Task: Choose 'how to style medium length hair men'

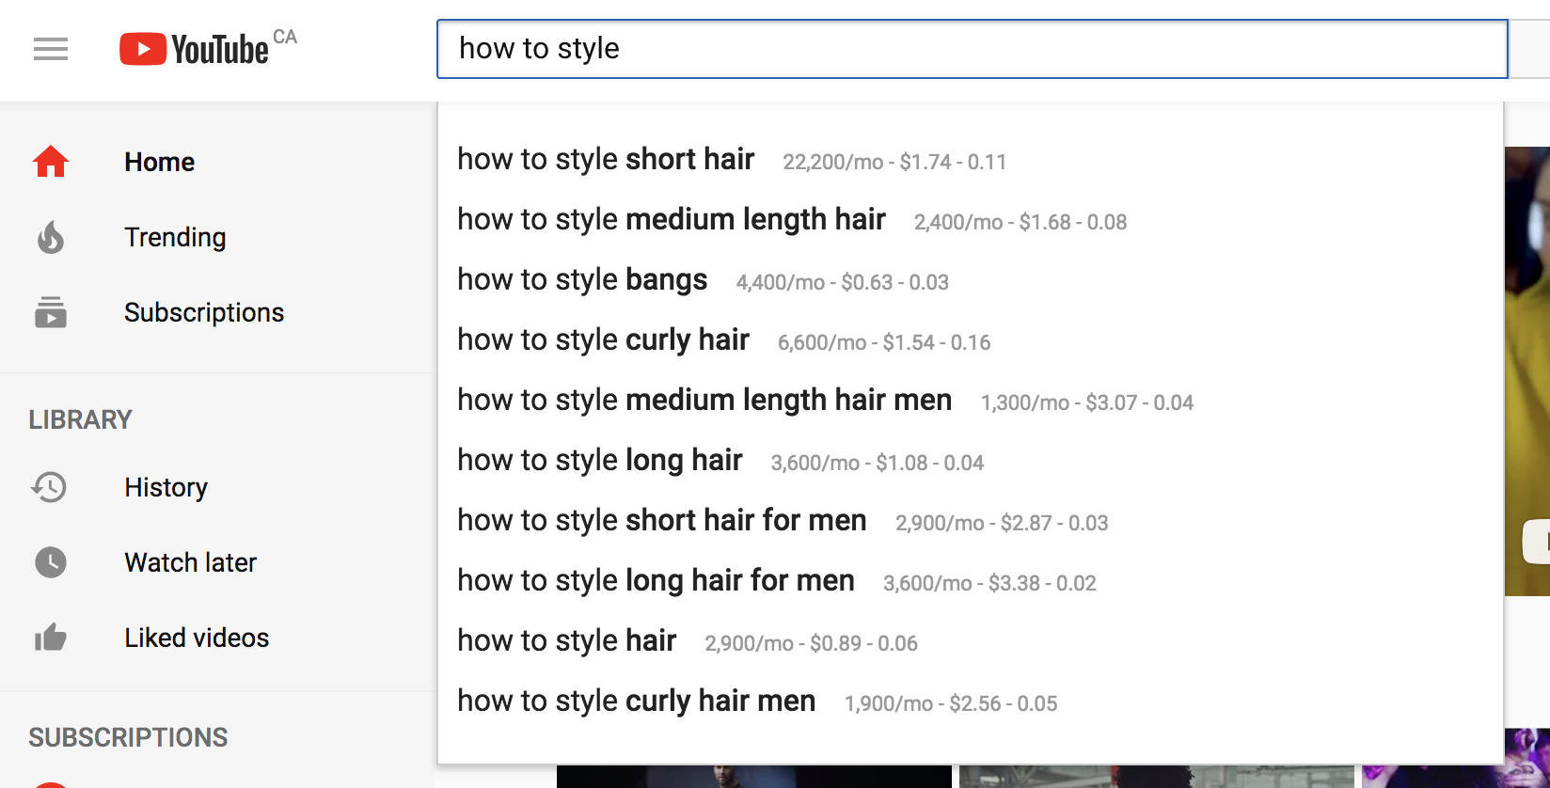Action: coord(704,401)
